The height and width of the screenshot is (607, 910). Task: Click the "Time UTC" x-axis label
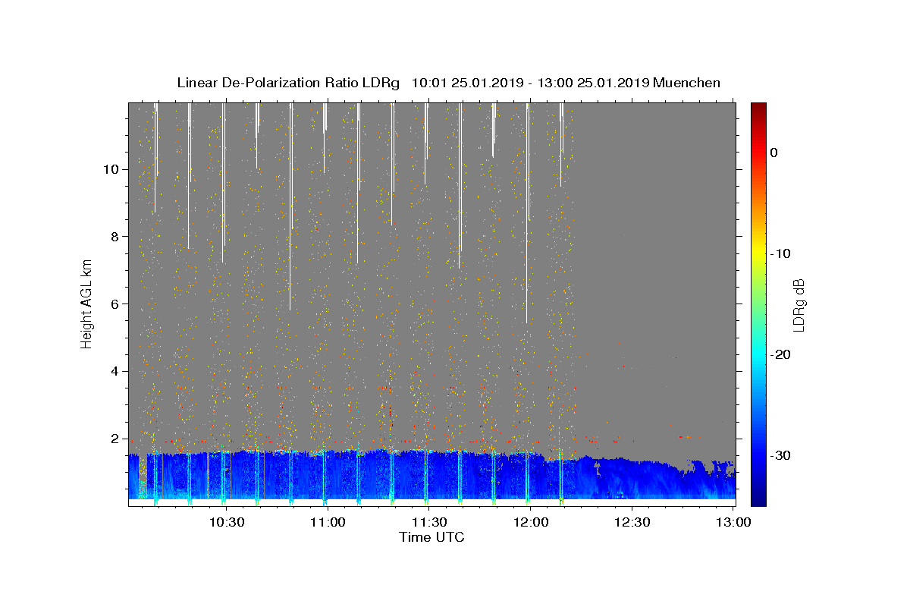(431, 537)
